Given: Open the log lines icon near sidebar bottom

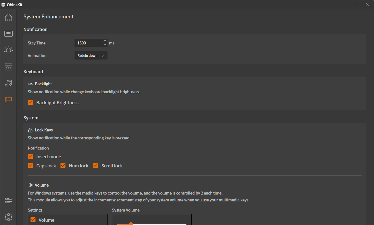Looking at the screenshot, I should click(x=9, y=201).
